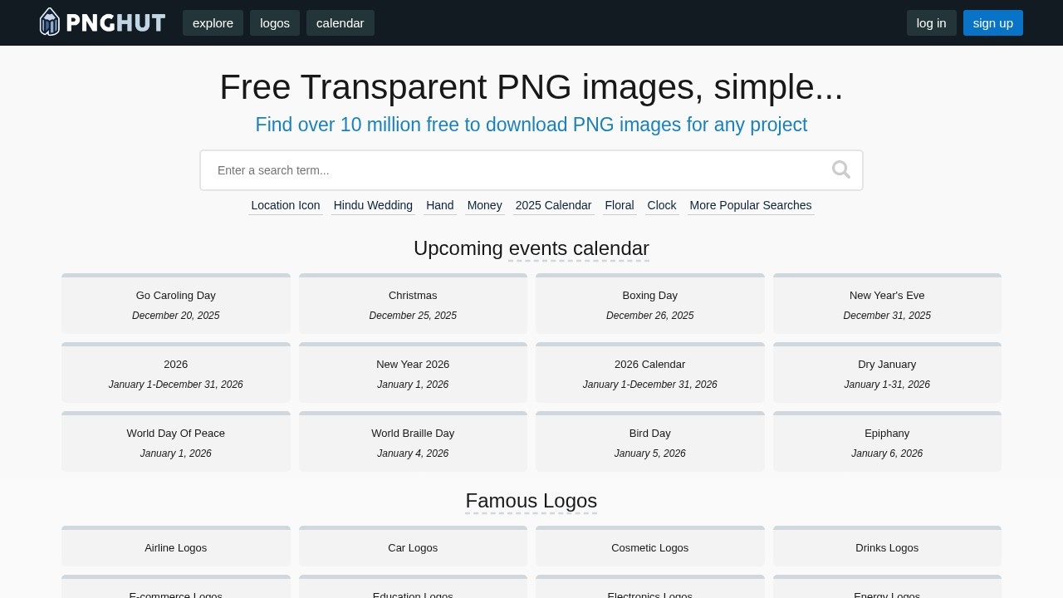
Task: Open the 2025 Calendar search link
Action: (553, 205)
